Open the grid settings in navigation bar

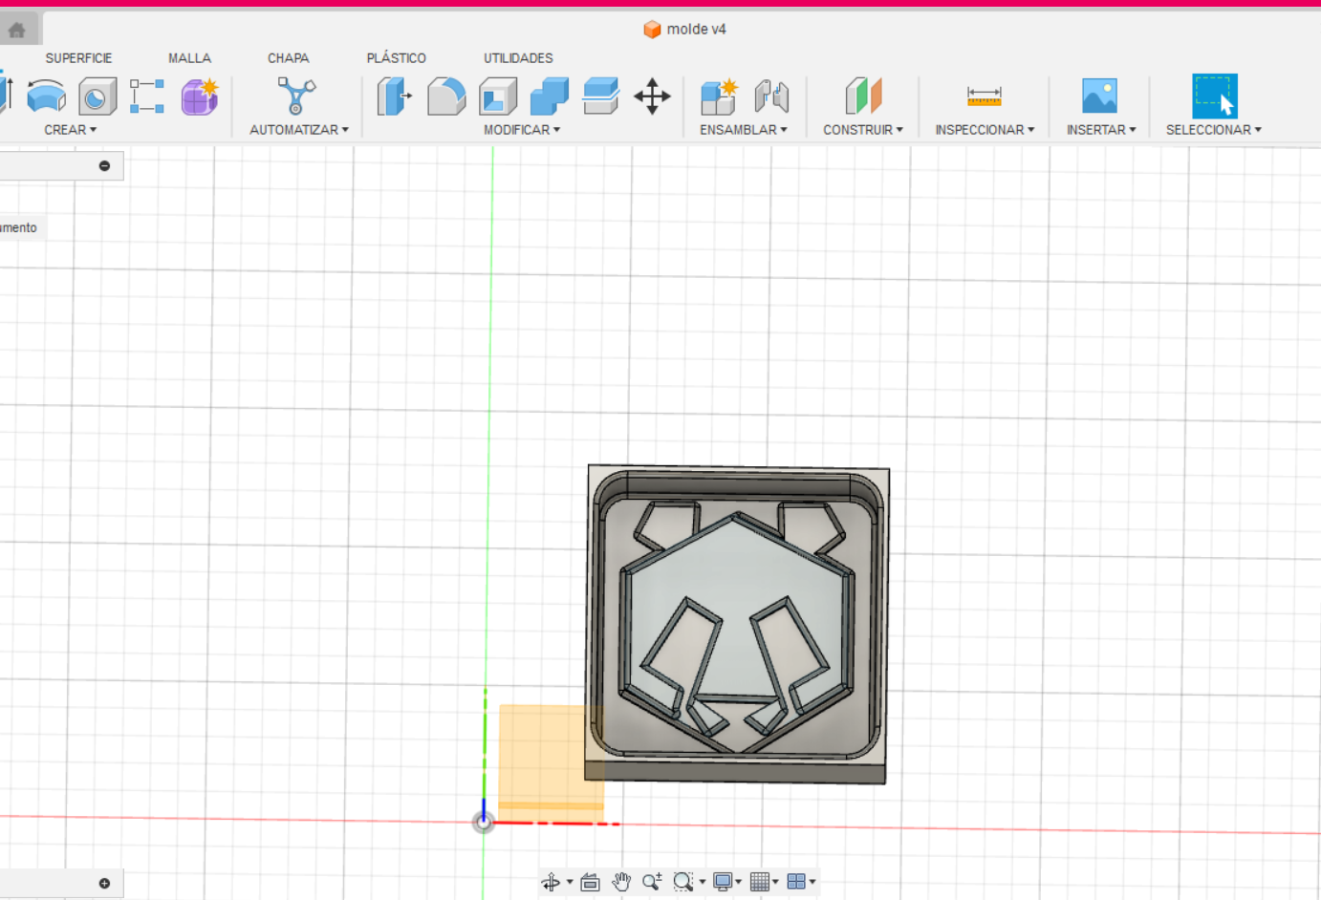click(x=764, y=882)
